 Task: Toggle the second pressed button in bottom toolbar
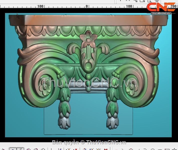point(20,149)
